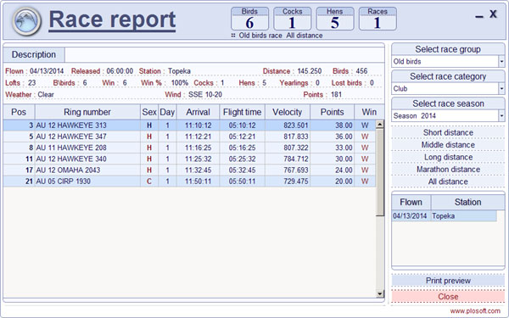
Task: Click the Race report title
Action: (112, 20)
